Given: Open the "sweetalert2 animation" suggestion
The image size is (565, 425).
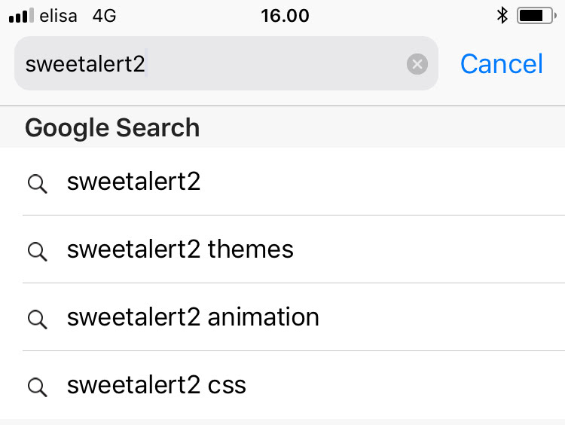Looking at the screenshot, I should pos(193,317).
